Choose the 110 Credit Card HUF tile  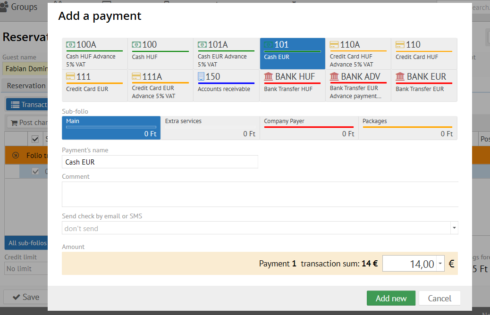click(x=424, y=53)
